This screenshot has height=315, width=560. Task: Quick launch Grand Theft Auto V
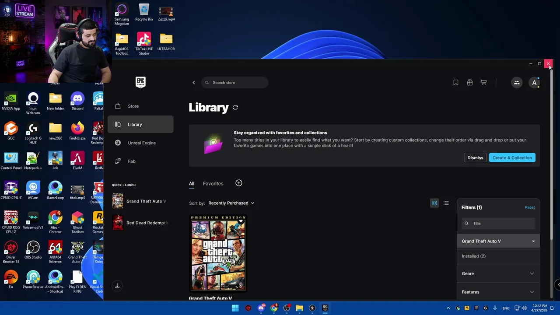(140, 201)
